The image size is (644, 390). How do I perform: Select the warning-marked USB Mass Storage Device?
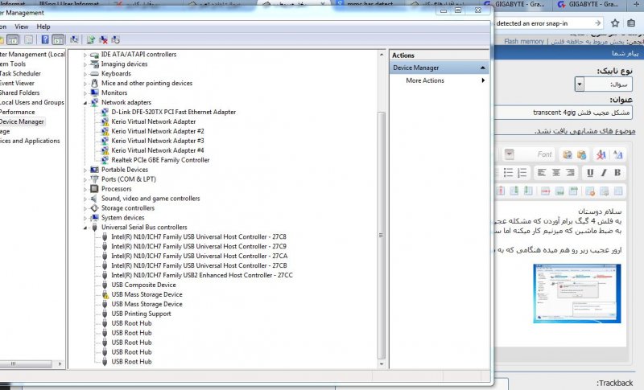point(147,294)
